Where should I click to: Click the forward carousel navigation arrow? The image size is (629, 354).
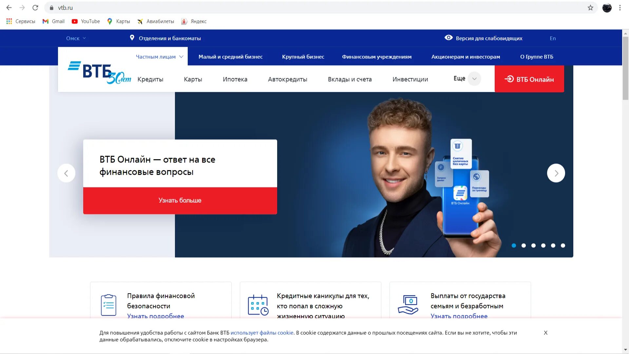[x=556, y=173]
